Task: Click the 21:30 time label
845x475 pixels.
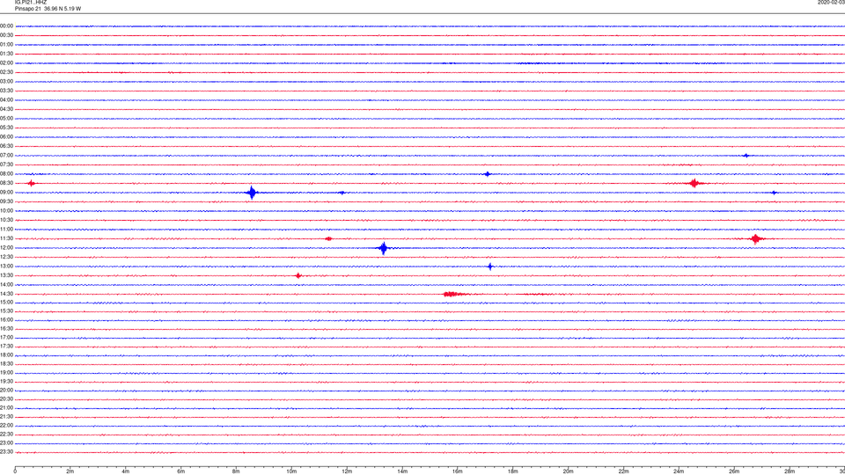Action: (x=6, y=417)
